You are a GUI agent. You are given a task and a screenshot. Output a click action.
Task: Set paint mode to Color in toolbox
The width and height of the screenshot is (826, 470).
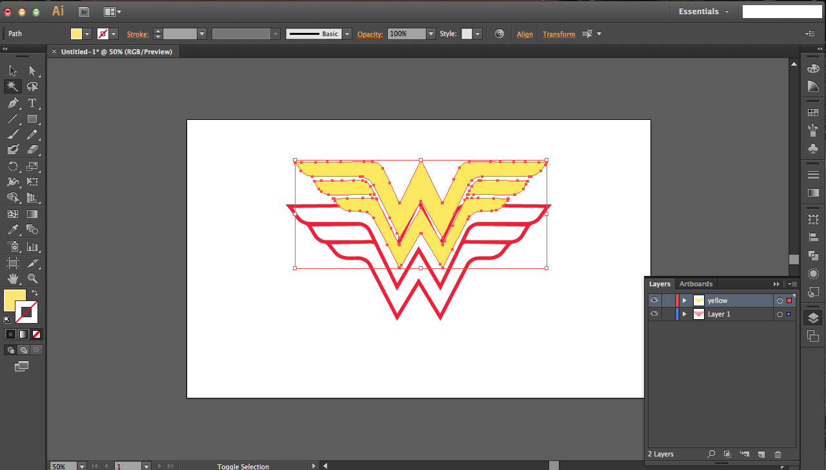(10, 334)
